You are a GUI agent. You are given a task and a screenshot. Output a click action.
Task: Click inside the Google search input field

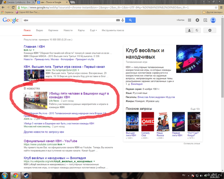coord(67,20)
